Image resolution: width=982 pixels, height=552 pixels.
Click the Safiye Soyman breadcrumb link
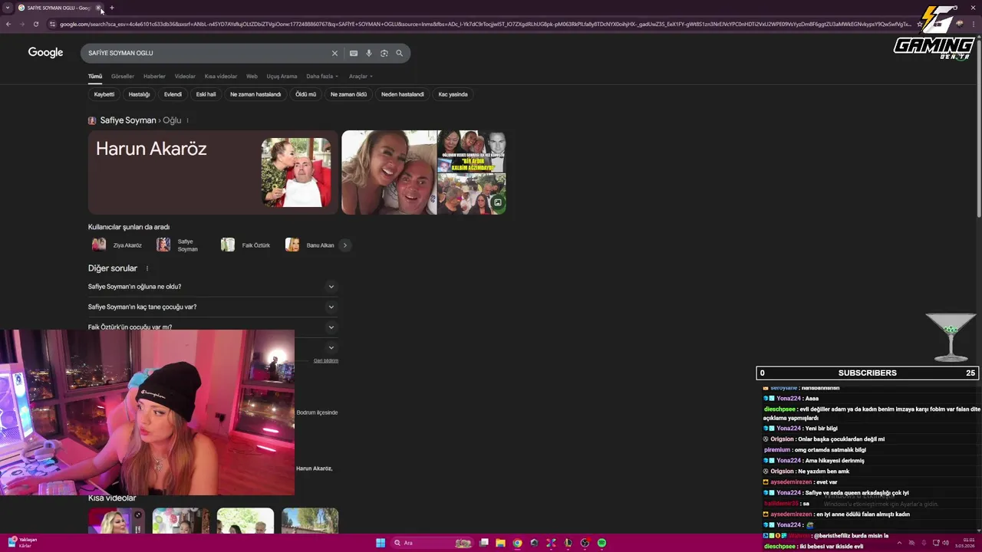click(128, 120)
